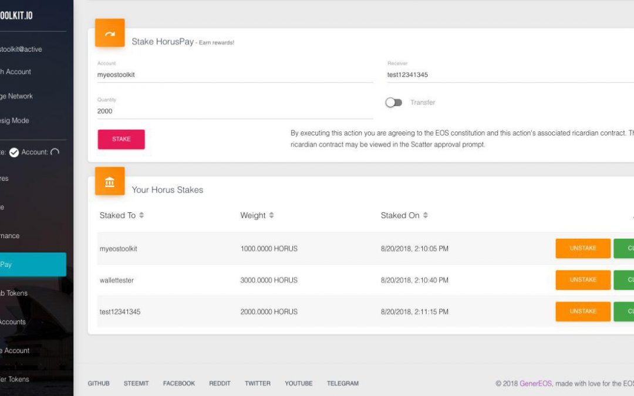Unstake the wallettester stake
Image resolution: width=634 pixels, height=396 pixels.
582,280
